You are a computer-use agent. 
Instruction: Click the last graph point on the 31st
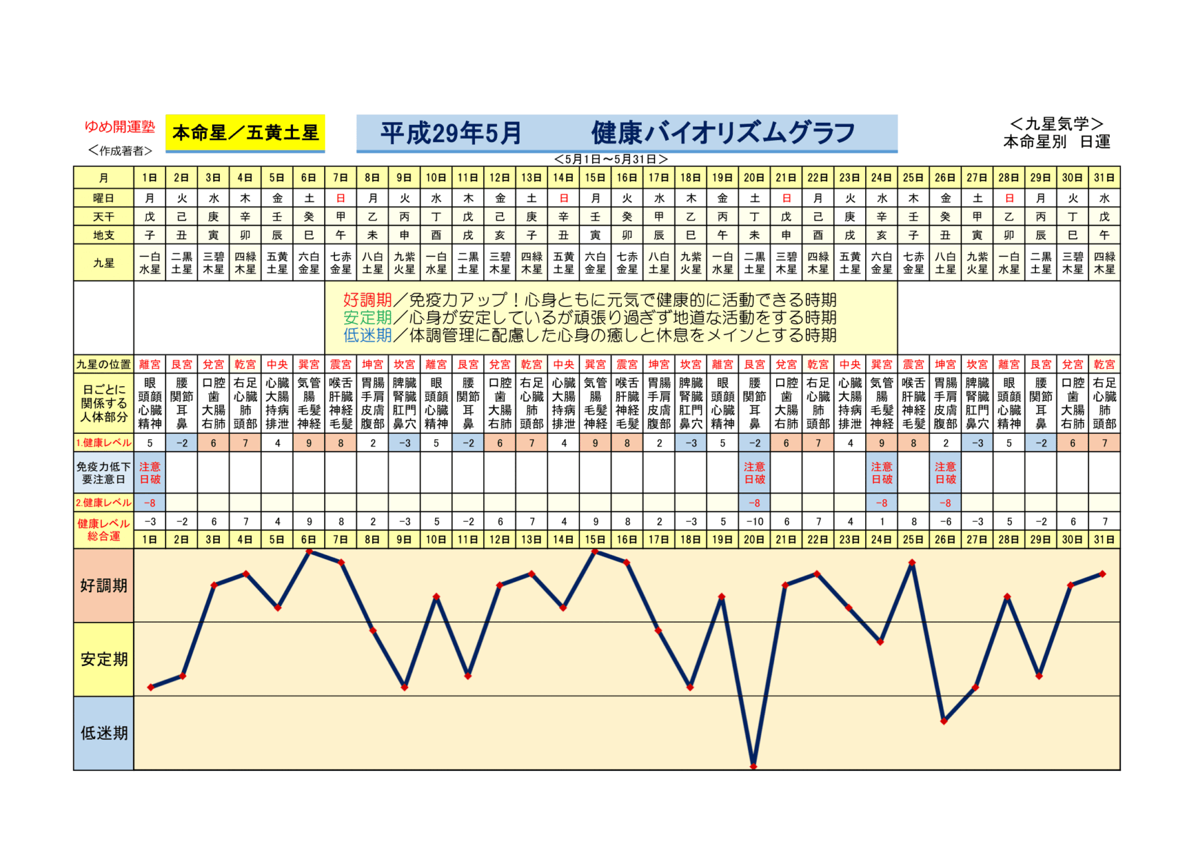(x=1103, y=574)
